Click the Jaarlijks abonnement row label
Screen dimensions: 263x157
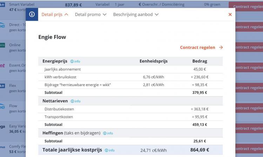[x=62, y=69]
